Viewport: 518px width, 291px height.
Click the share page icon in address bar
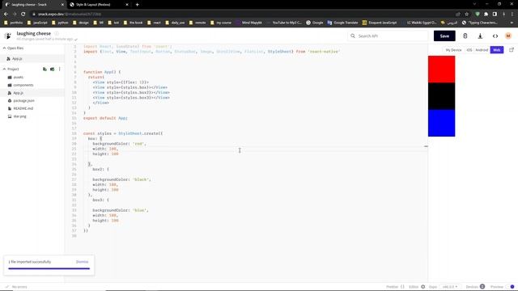pos(458,15)
